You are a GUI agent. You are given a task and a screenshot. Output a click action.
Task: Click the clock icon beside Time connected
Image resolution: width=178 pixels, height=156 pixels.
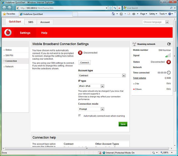click(169, 73)
